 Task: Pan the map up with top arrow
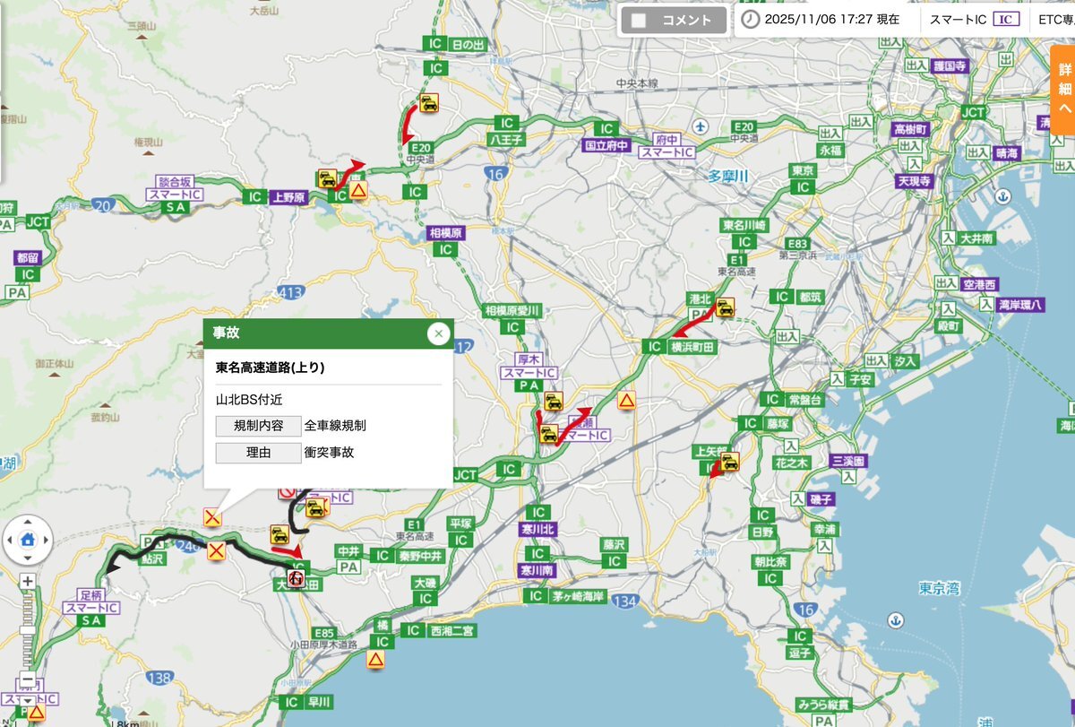pyautogui.click(x=27, y=523)
